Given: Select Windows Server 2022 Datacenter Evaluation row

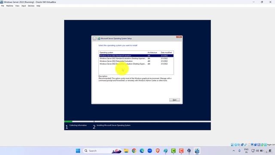Looking at the screenshot, I should [x=136, y=61].
